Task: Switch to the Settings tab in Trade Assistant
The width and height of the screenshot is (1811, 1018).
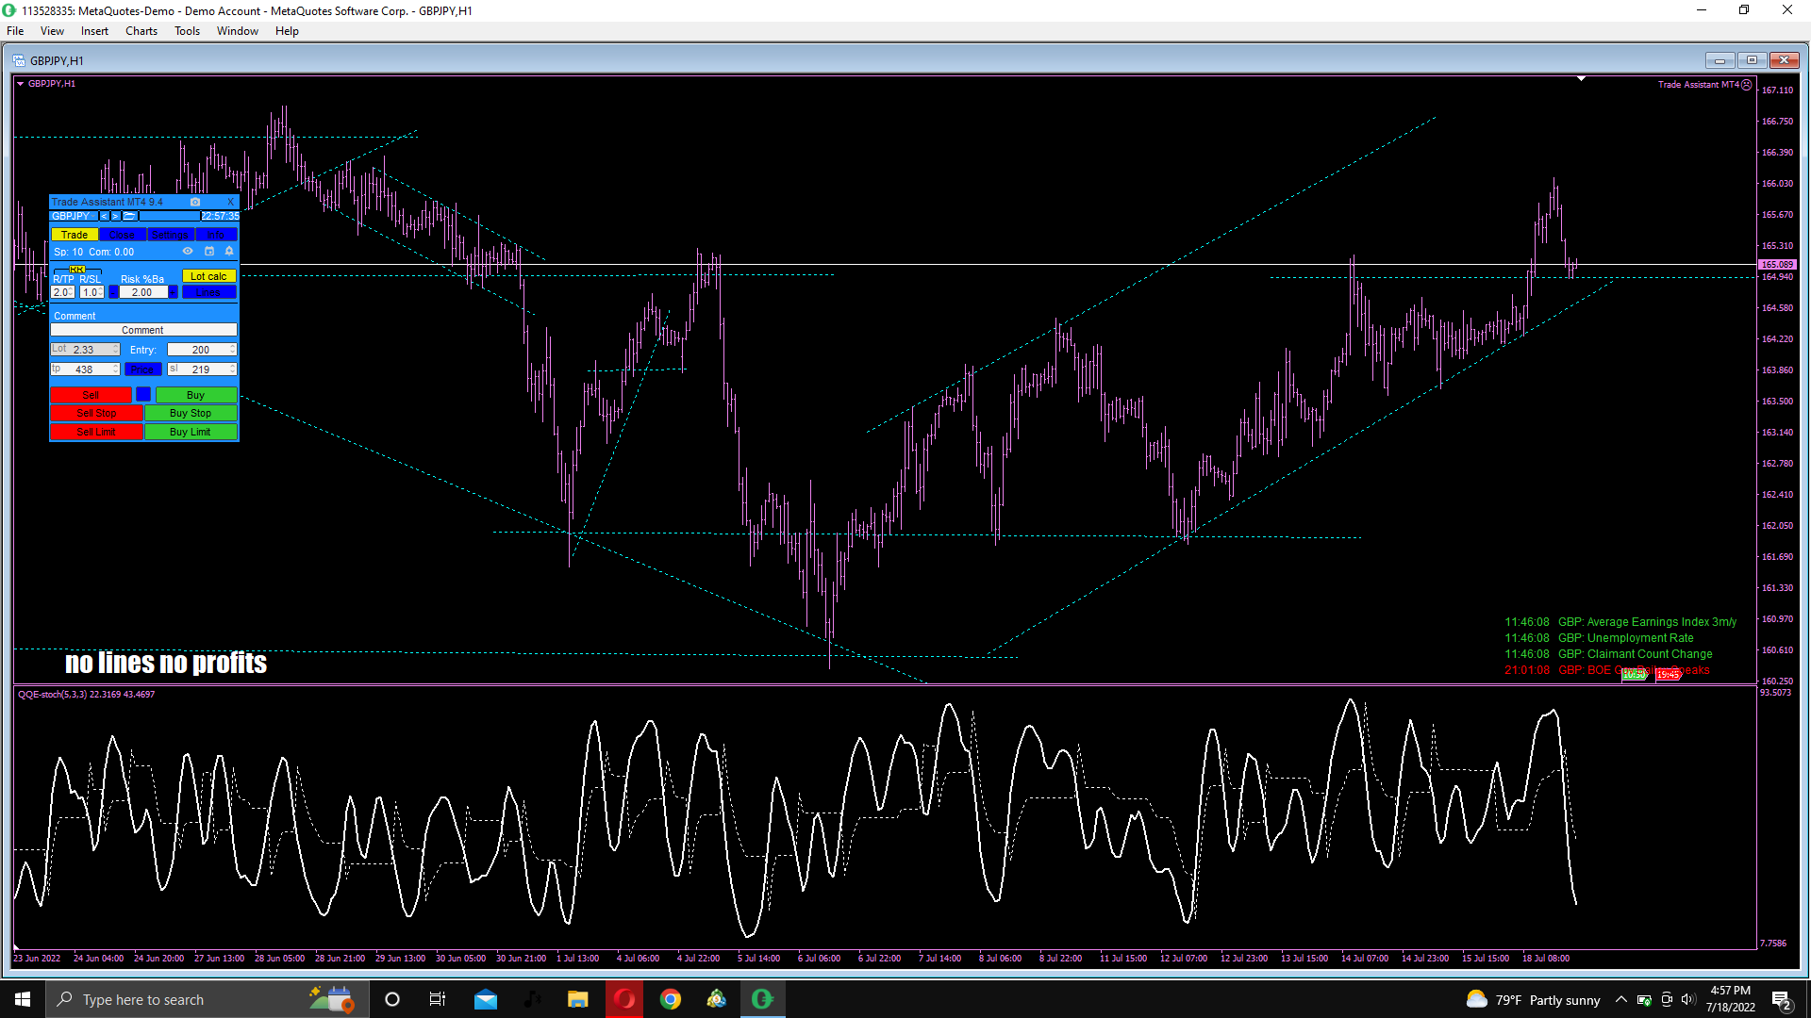Action: (170, 235)
